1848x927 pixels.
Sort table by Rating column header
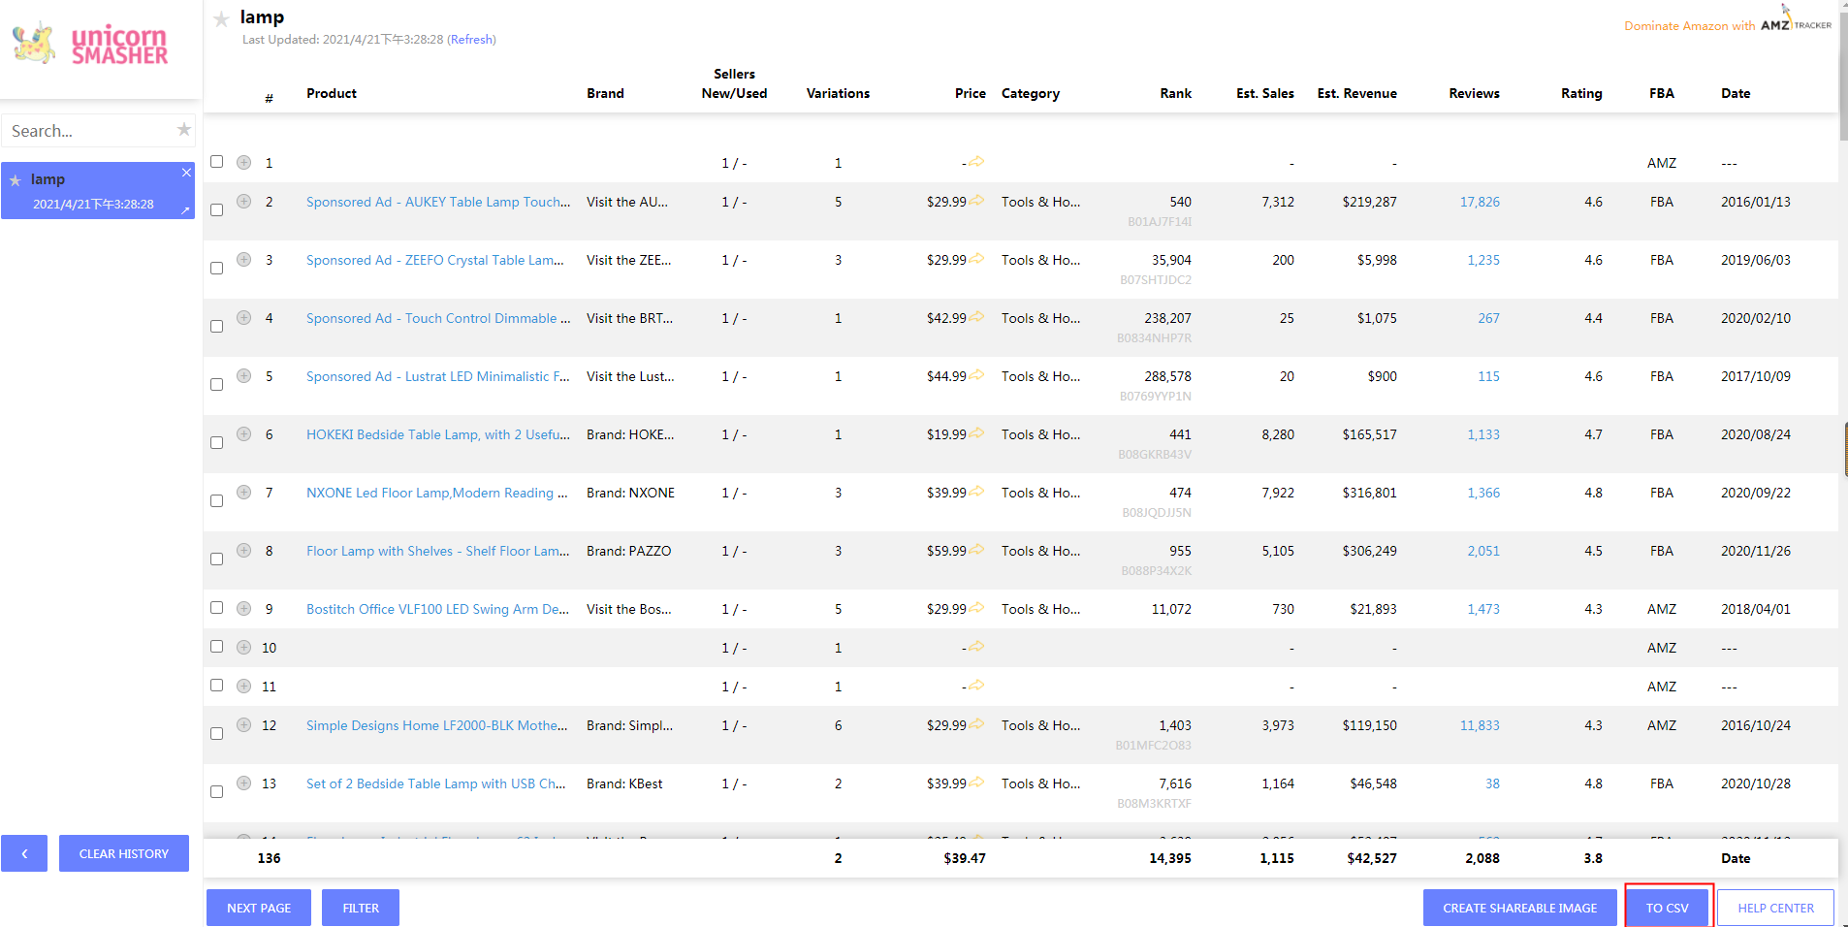[x=1581, y=93]
